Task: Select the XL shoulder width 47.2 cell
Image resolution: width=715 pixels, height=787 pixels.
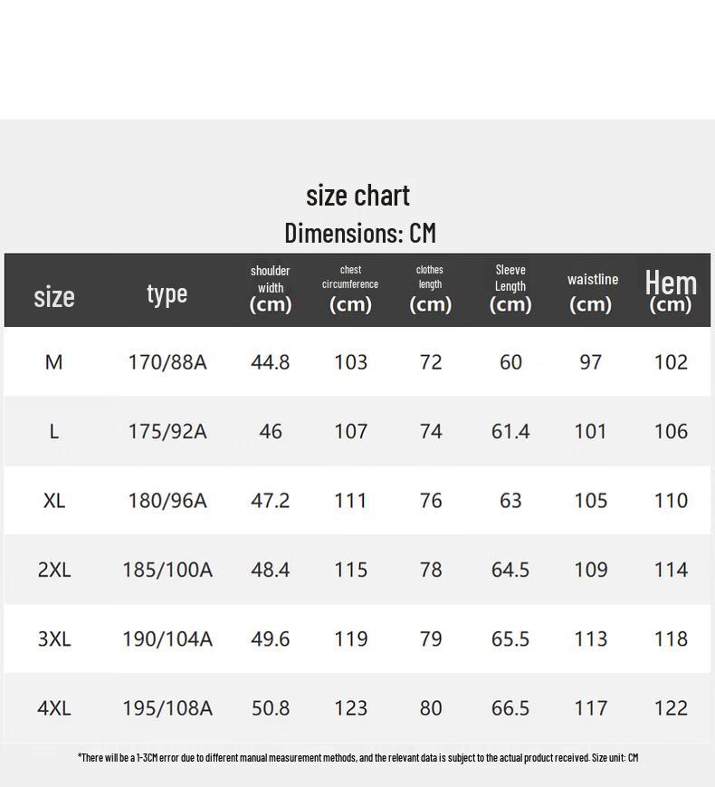Action: coord(271,501)
